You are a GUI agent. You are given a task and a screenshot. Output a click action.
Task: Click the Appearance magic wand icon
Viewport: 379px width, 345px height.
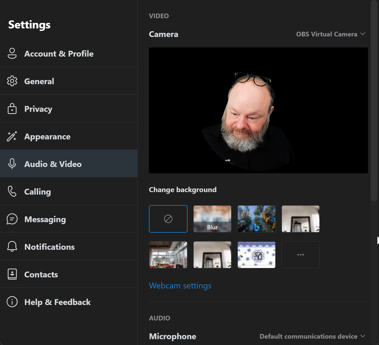tap(12, 136)
